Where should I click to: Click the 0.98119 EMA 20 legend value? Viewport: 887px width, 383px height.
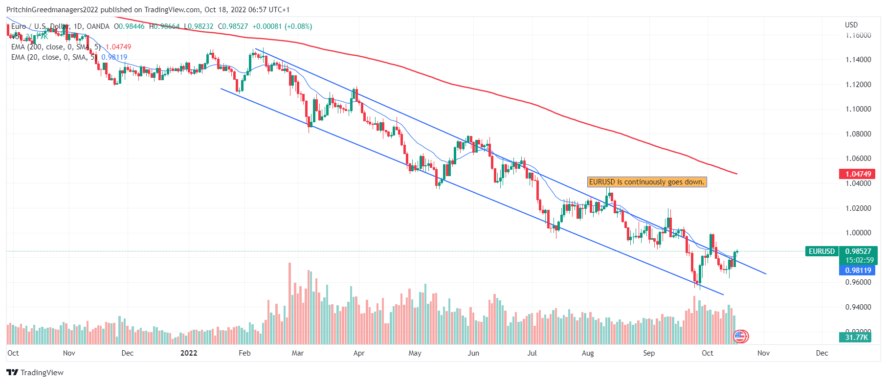point(114,57)
